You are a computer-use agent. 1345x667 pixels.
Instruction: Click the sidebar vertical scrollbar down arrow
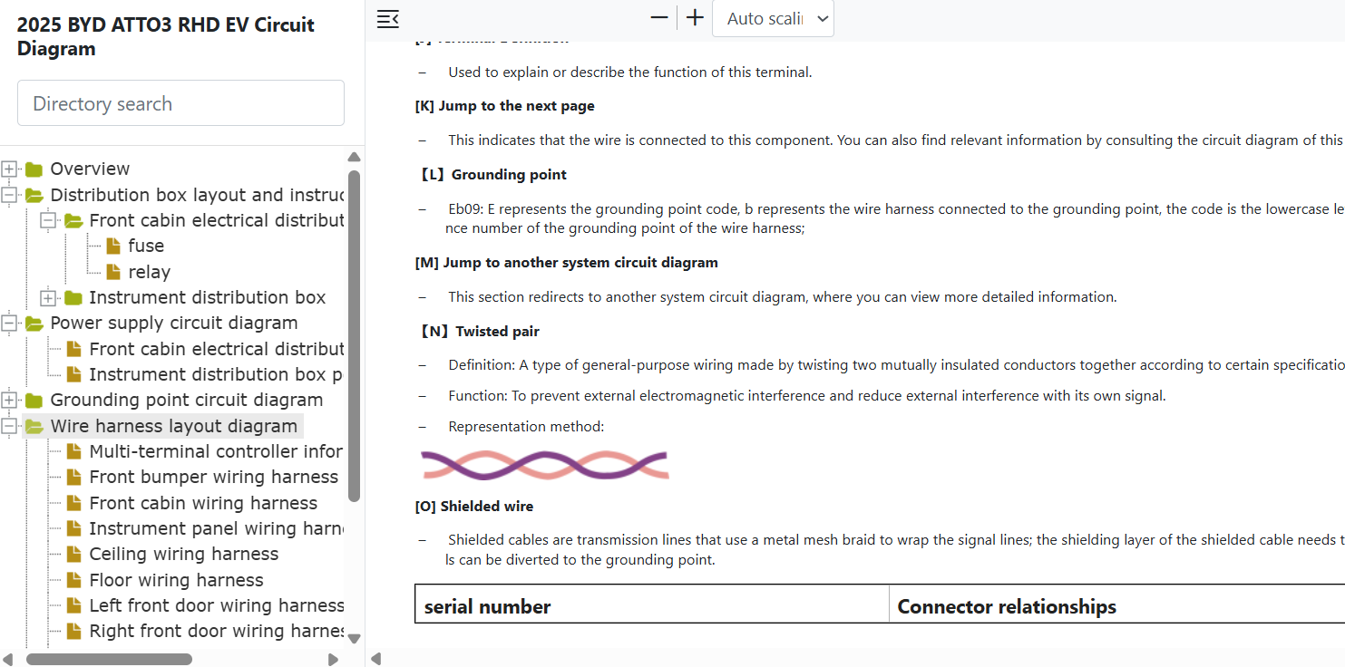tap(355, 638)
